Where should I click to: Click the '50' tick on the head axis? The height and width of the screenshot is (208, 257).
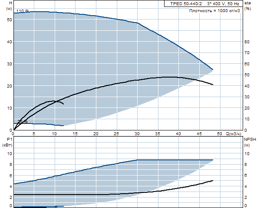tap(10, 19)
